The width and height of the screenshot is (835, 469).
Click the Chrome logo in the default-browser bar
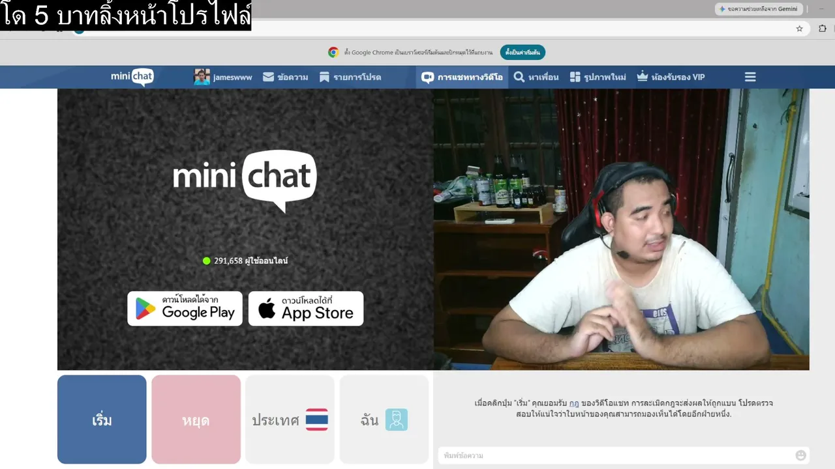click(x=333, y=52)
